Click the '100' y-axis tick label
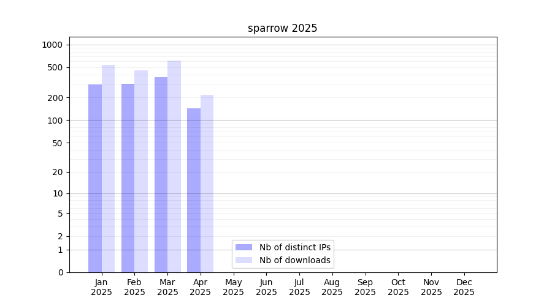The image size is (552, 306). [56, 121]
